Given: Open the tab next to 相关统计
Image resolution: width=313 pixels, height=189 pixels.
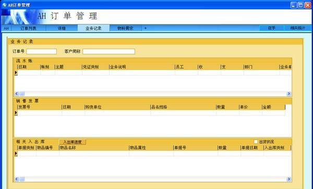Looking at the screenshot, I should point(272,28).
